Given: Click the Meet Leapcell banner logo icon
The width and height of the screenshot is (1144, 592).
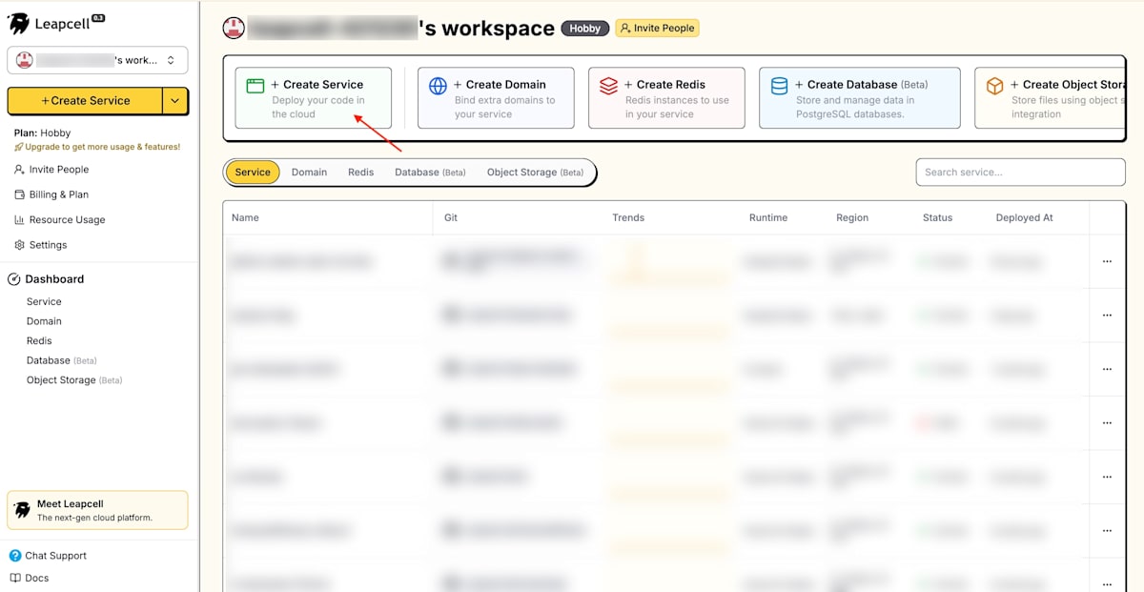Looking at the screenshot, I should coord(22,510).
